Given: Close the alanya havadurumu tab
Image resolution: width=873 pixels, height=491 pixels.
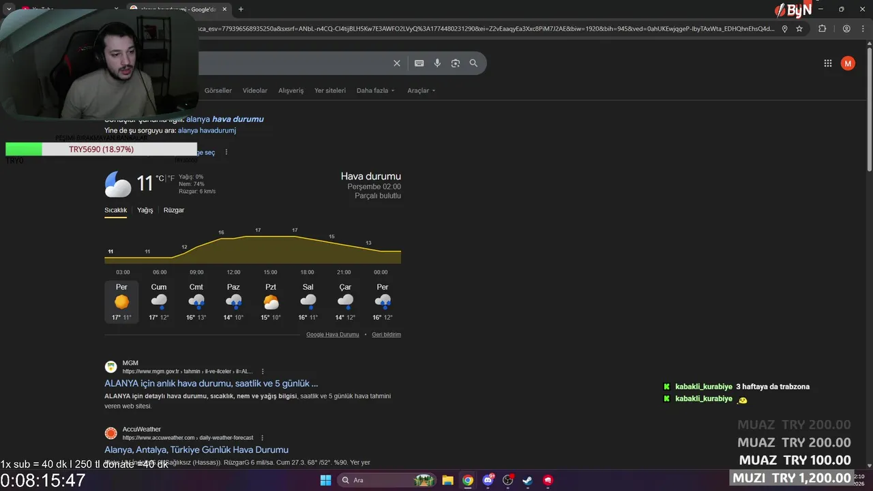Looking at the screenshot, I should [225, 9].
